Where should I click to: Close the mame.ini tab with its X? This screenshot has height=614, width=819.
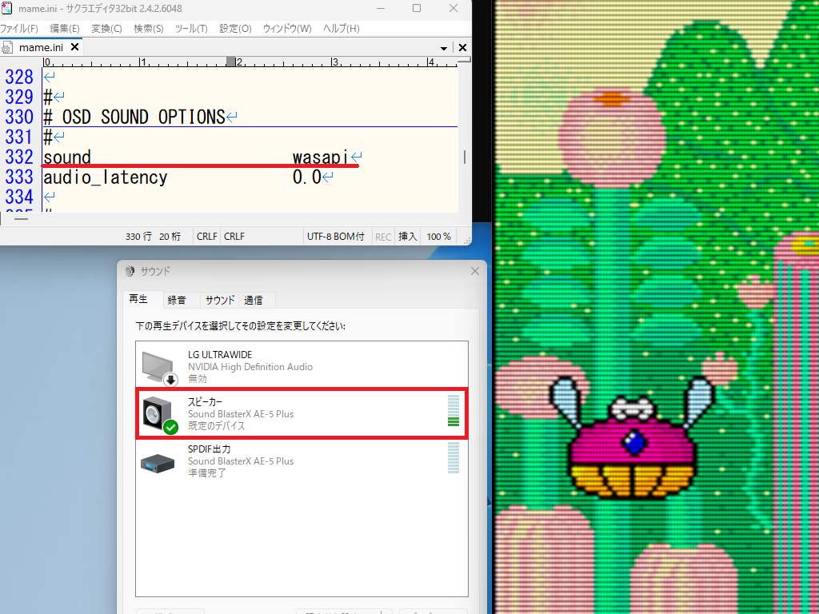(75, 47)
